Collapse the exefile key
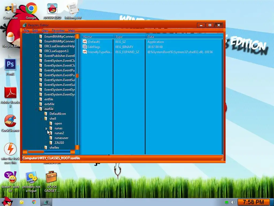The width and height of the screenshot is (274, 206). click(36, 109)
